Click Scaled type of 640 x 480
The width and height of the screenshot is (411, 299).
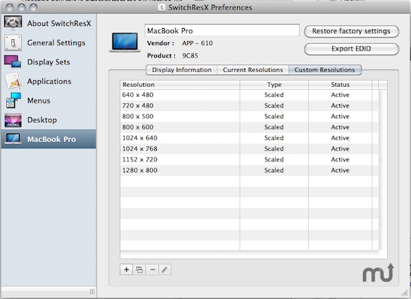(274, 95)
